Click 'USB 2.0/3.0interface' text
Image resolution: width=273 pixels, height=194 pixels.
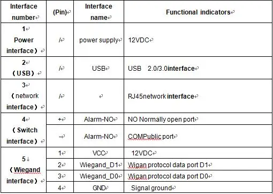(161, 68)
